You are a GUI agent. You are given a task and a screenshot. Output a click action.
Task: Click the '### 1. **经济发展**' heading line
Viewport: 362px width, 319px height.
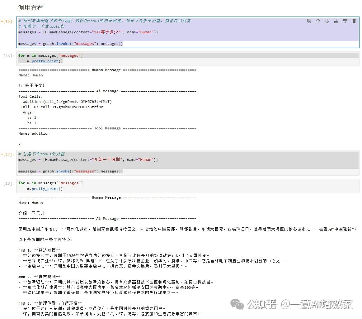pyautogui.click(x=39, y=250)
